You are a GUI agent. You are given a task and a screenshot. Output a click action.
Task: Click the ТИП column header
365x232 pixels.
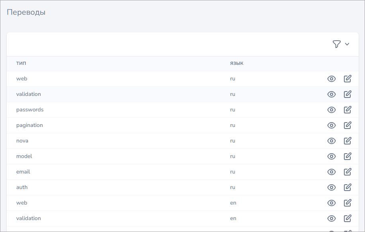pyautogui.click(x=21, y=64)
